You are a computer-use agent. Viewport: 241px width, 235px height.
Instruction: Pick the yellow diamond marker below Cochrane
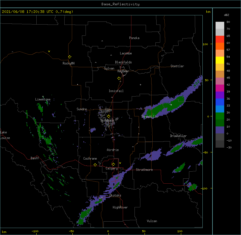tap(95, 165)
